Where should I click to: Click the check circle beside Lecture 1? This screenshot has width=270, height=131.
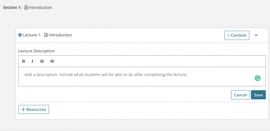20,35
